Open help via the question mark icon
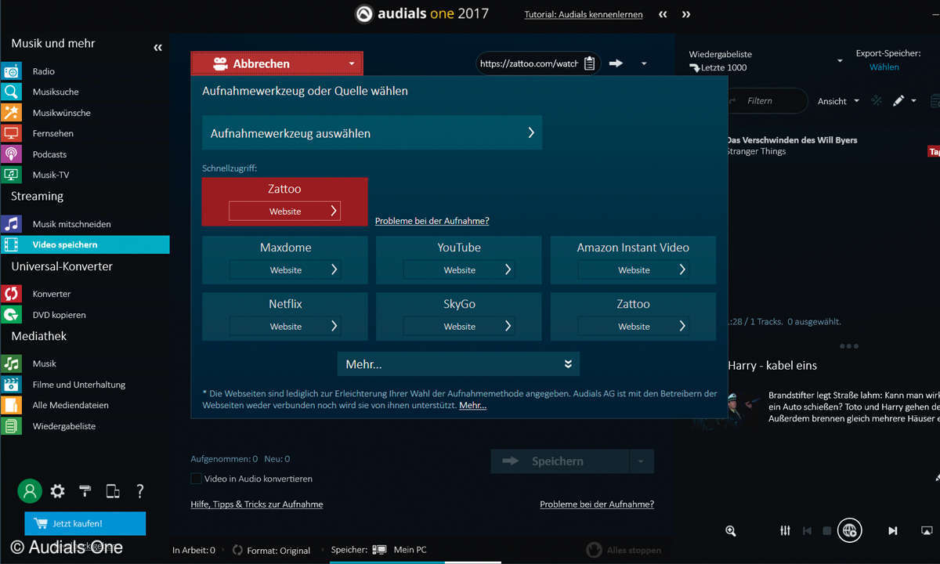 [140, 491]
